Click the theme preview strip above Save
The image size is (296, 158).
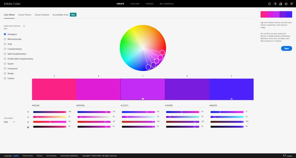pyautogui.click(x=276, y=14)
